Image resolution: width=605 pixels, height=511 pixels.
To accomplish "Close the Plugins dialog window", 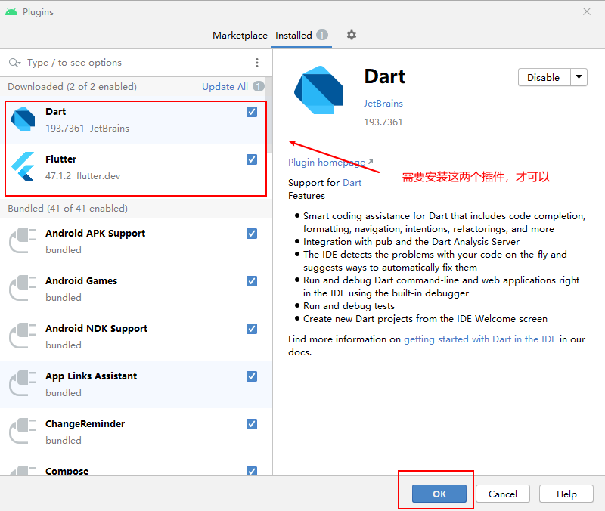I will point(587,11).
